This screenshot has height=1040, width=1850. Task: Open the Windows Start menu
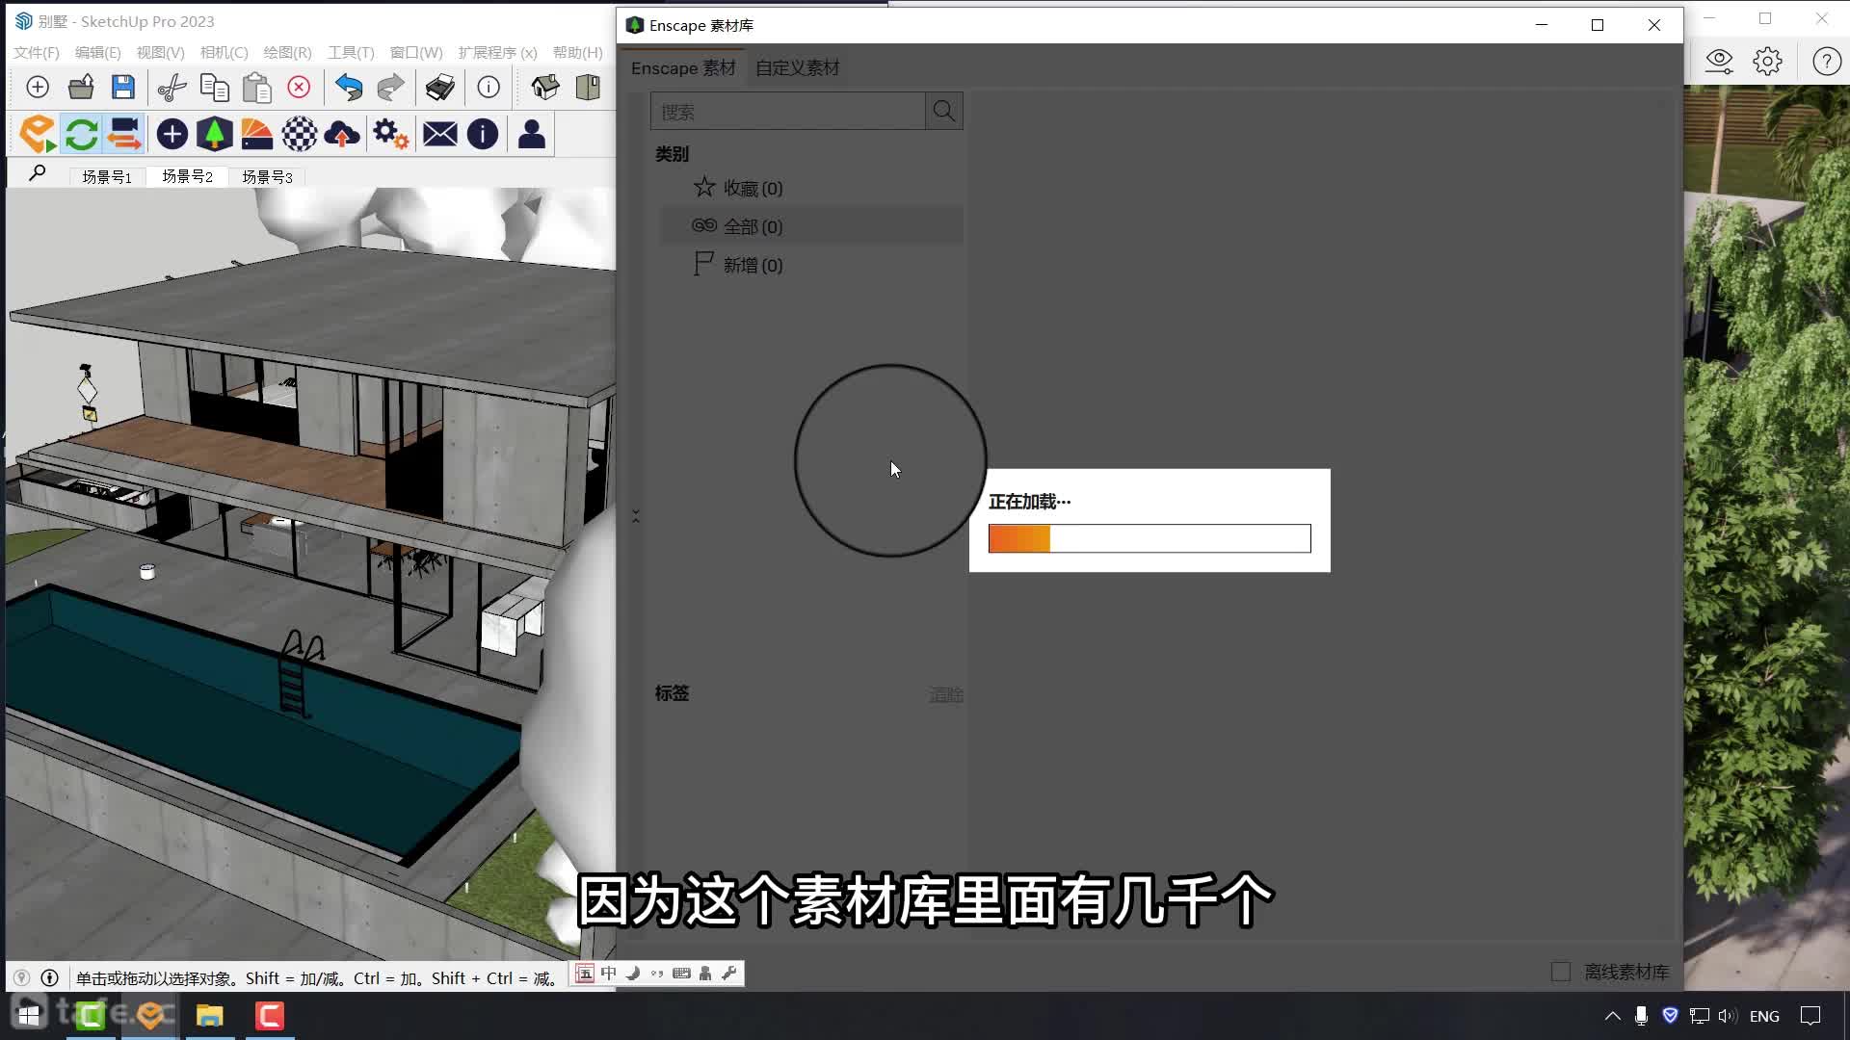click(29, 1016)
